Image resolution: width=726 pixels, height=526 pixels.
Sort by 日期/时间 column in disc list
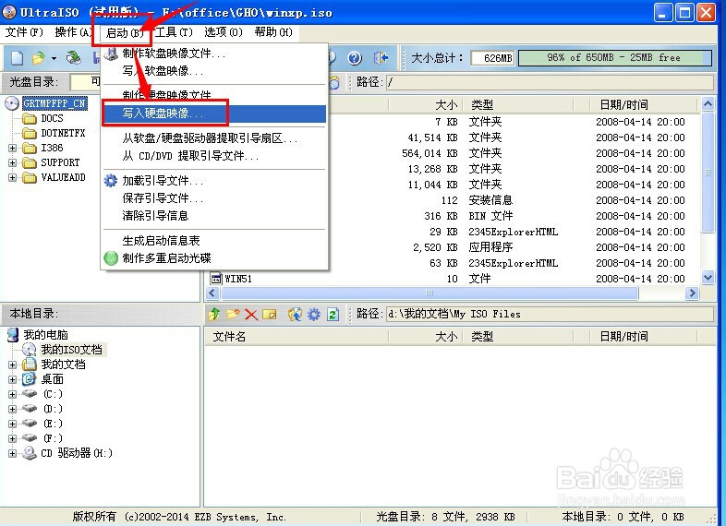pos(645,104)
